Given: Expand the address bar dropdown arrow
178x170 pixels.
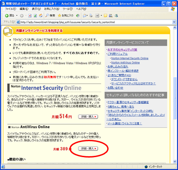Looking at the screenshot, I should [x=174, y=22].
